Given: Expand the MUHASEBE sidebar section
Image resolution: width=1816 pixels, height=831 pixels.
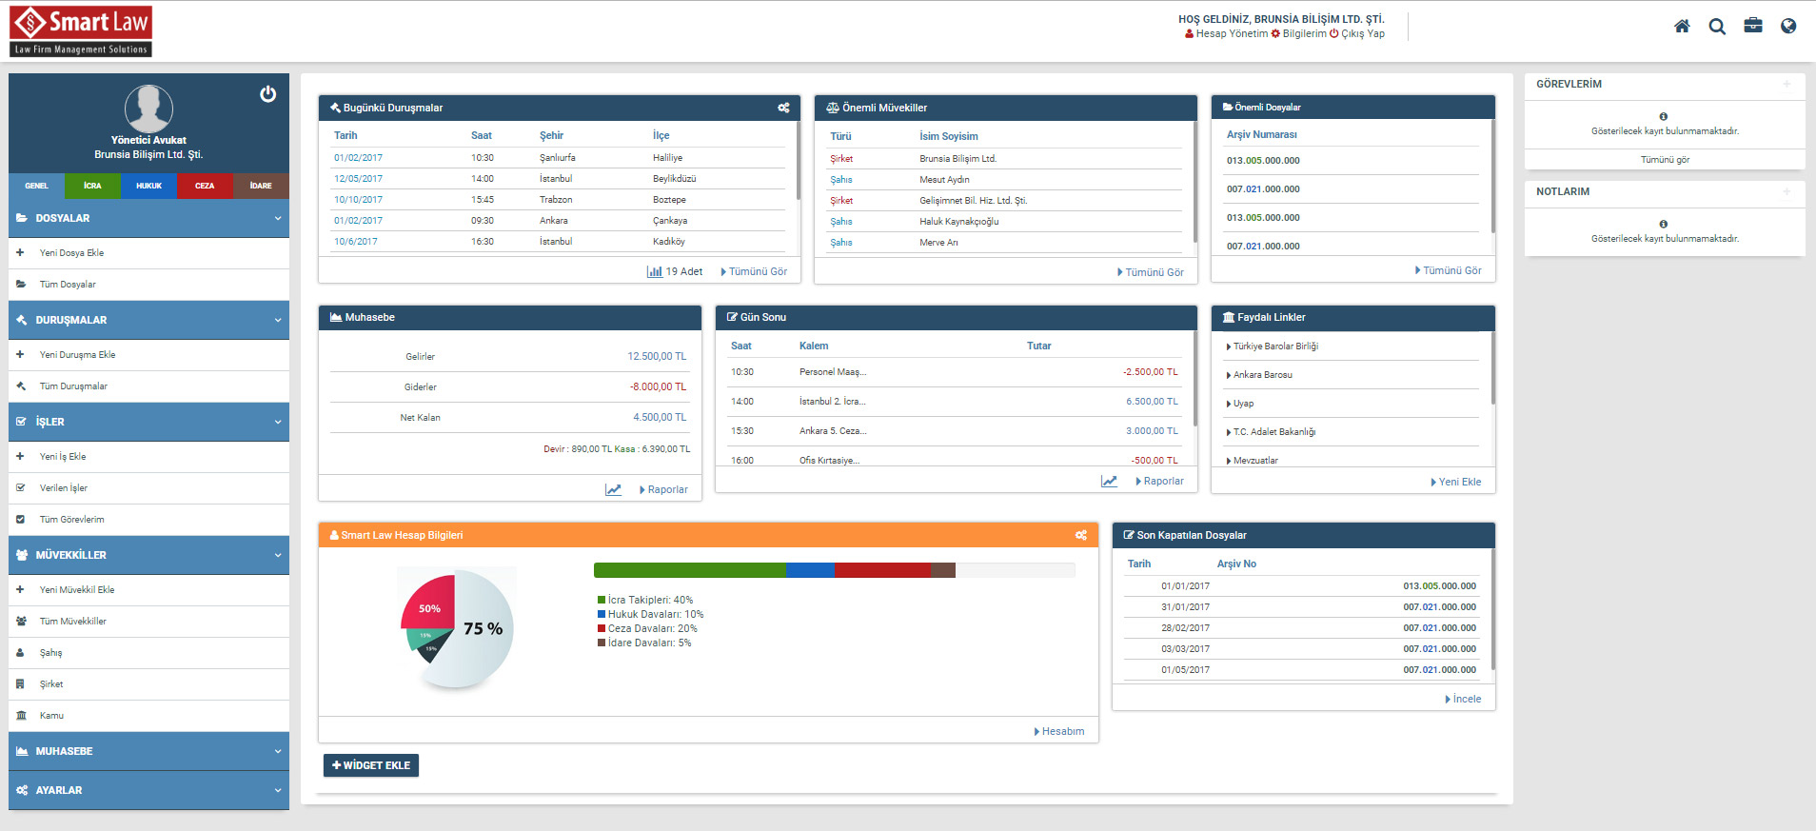Looking at the screenshot, I should 148,751.
